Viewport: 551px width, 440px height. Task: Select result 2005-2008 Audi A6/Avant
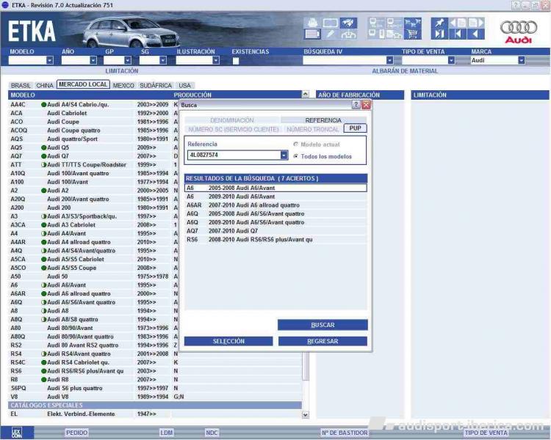pyautogui.click(x=275, y=188)
